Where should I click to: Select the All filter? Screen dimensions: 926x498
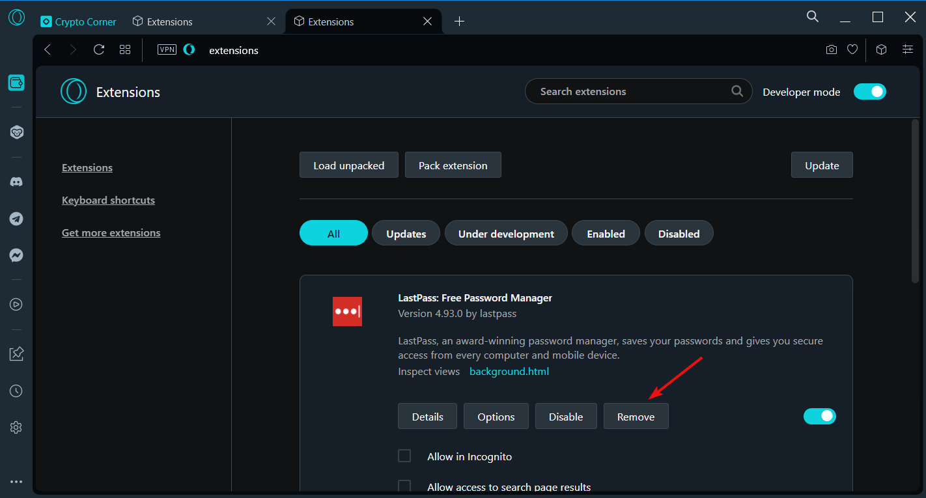[333, 233]
